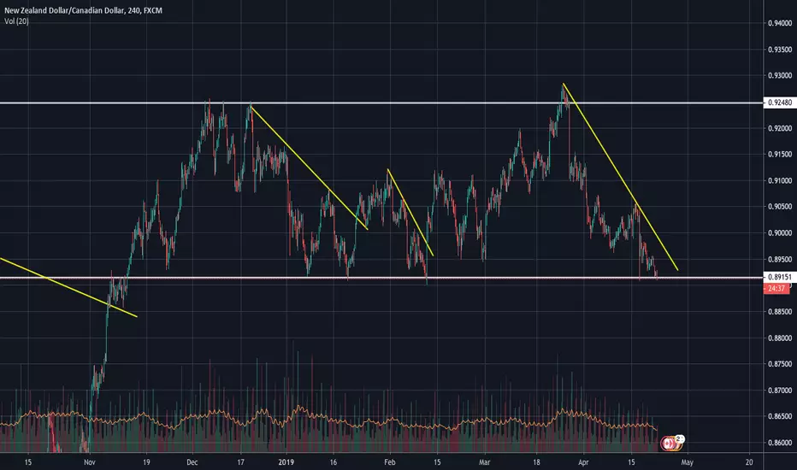This screenshot has width=797, height=470.
Task: Select the lower white horizontal support line
Action: coord(381,278)
